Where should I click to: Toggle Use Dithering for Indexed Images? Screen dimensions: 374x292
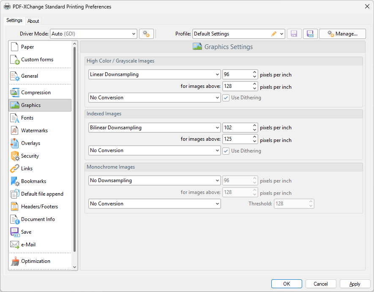(x=226, y=150)
